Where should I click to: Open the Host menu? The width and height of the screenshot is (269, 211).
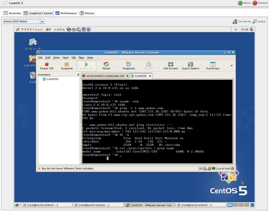pyautogui.click(x=66, y=57)
